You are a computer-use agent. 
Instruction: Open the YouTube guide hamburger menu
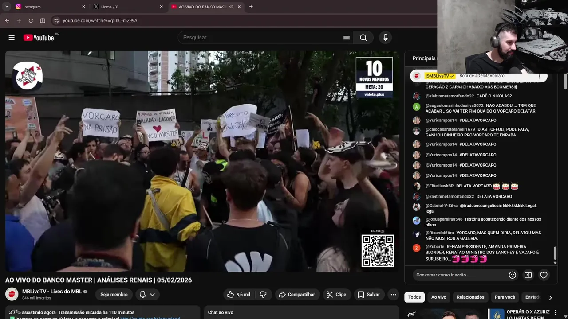[x=12, y=38]
